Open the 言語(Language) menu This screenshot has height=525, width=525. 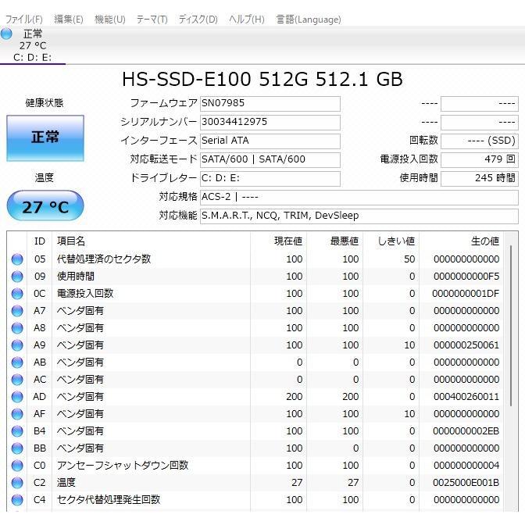[x=308, y=19]
